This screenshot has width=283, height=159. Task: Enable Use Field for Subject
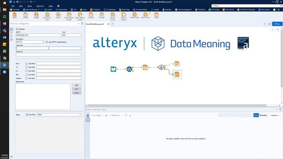point(27,79)
